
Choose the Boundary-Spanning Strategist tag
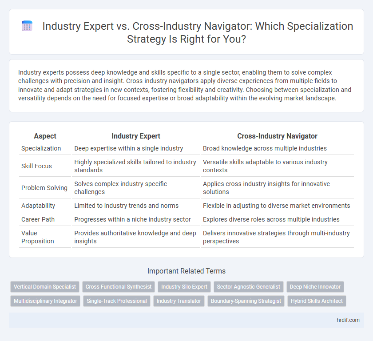click(x=246, y=301)
